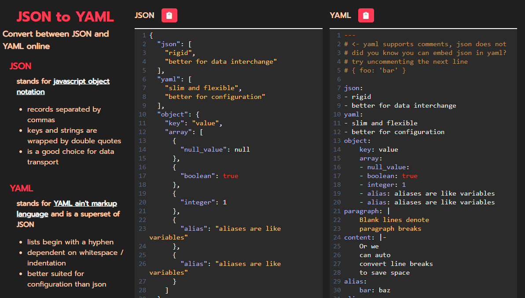Click JSON line "slim and flexible",
The height and width of the screenshot is (298, 525).
(x=203, y=88)
